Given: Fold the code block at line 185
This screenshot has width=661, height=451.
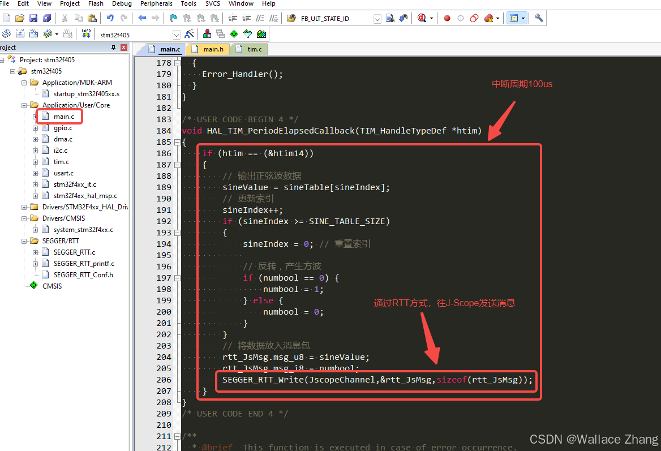Looking at the screenshot, I should click(178, 143).
